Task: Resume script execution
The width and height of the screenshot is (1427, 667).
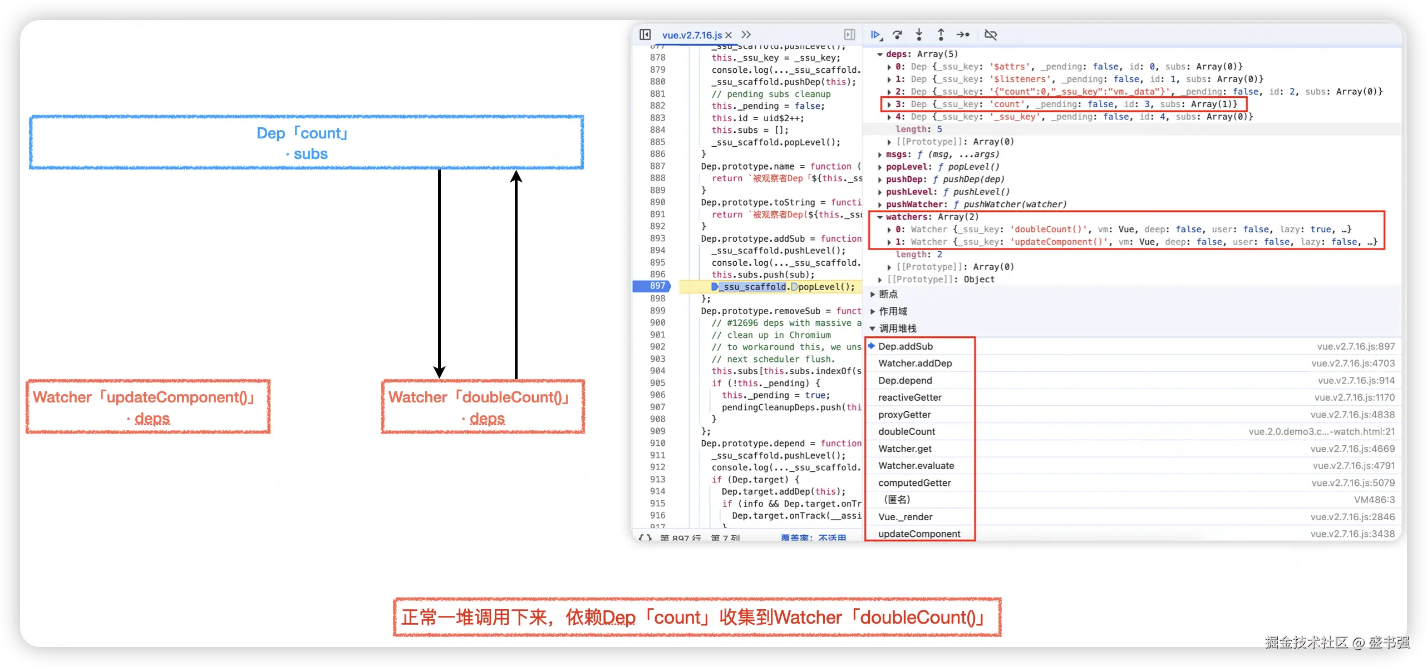Action: pos(875,35)
